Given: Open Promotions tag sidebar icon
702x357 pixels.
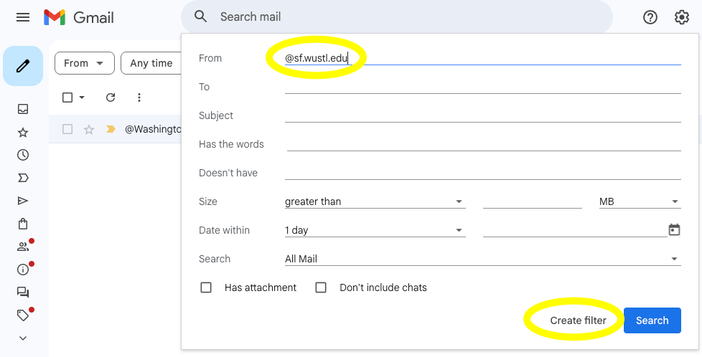Looking at the screenshot, I should click(23, 315).
